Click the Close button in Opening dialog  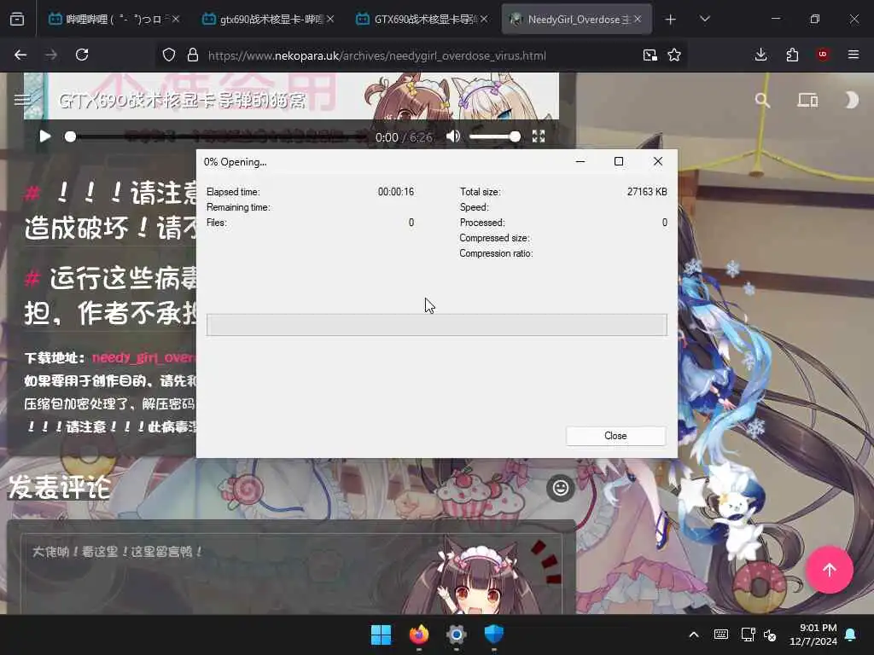point(615,436)
